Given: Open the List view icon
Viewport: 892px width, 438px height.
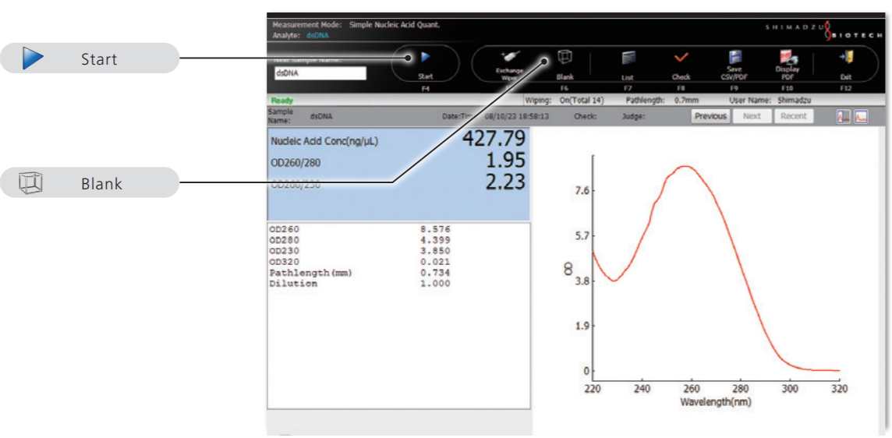Looking at the screenshot, I should [x=628, y=59].
